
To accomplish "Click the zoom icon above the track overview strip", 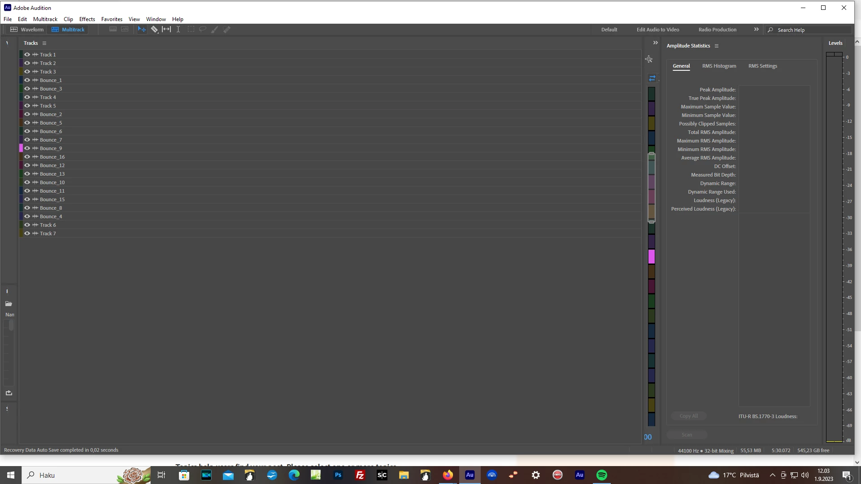I will pos(649,59).
